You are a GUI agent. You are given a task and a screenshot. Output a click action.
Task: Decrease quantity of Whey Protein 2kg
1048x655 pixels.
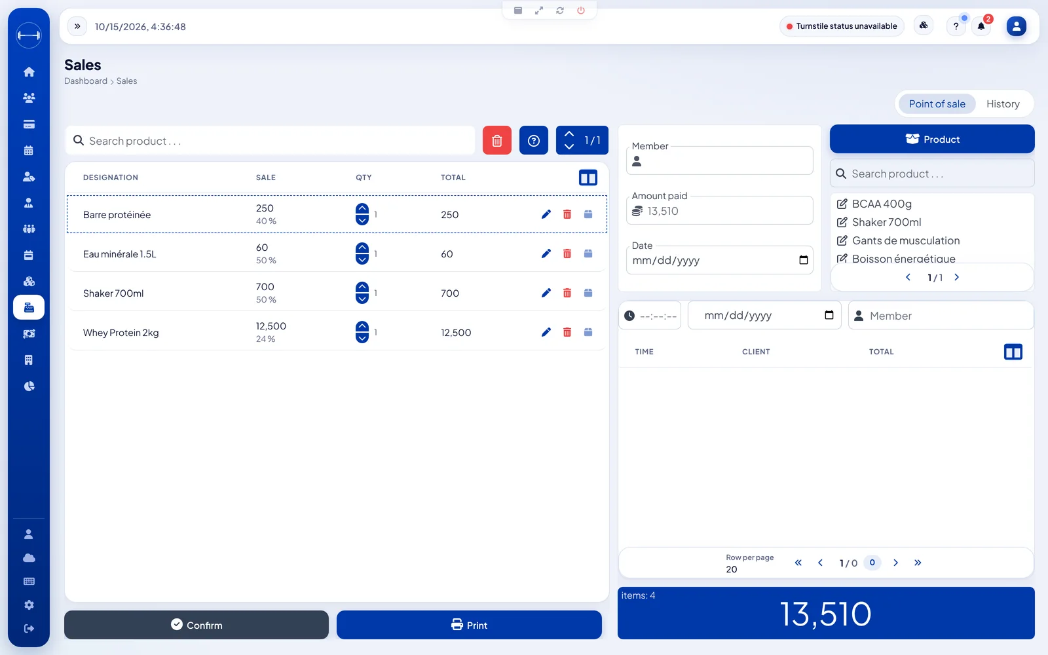pyautogui.click(x=362, y=338)
